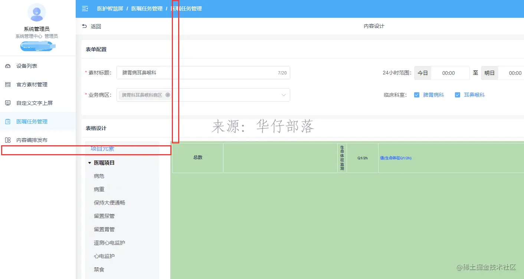This screenshot has width=524, height=279.
Task: Click the 今日 day label
Action: point(423,73)
